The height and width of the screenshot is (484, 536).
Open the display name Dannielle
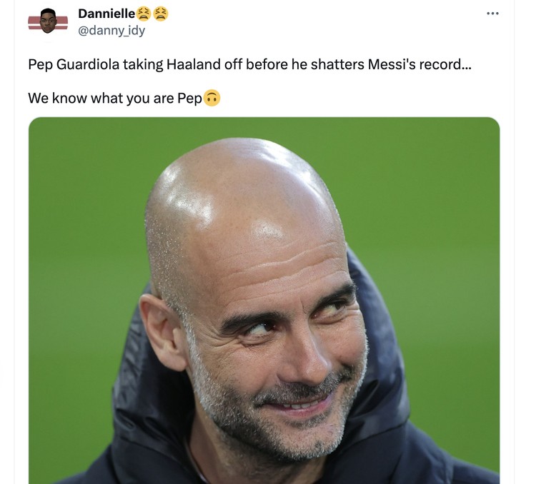point(106,14)
